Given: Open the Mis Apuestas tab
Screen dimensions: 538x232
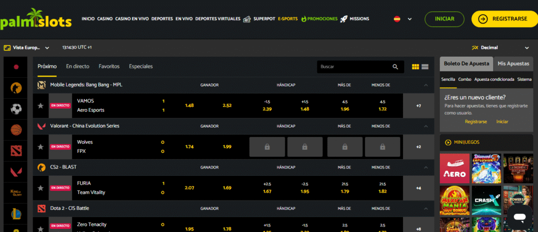Looking at the screenshot, I should click(513, 64).
